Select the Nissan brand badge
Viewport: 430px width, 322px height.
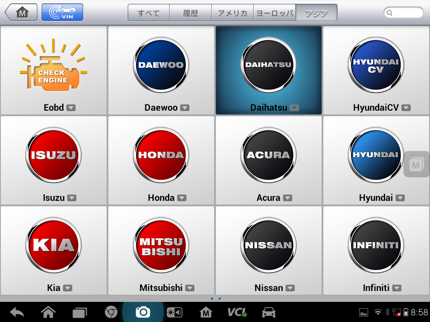[268, 245]
